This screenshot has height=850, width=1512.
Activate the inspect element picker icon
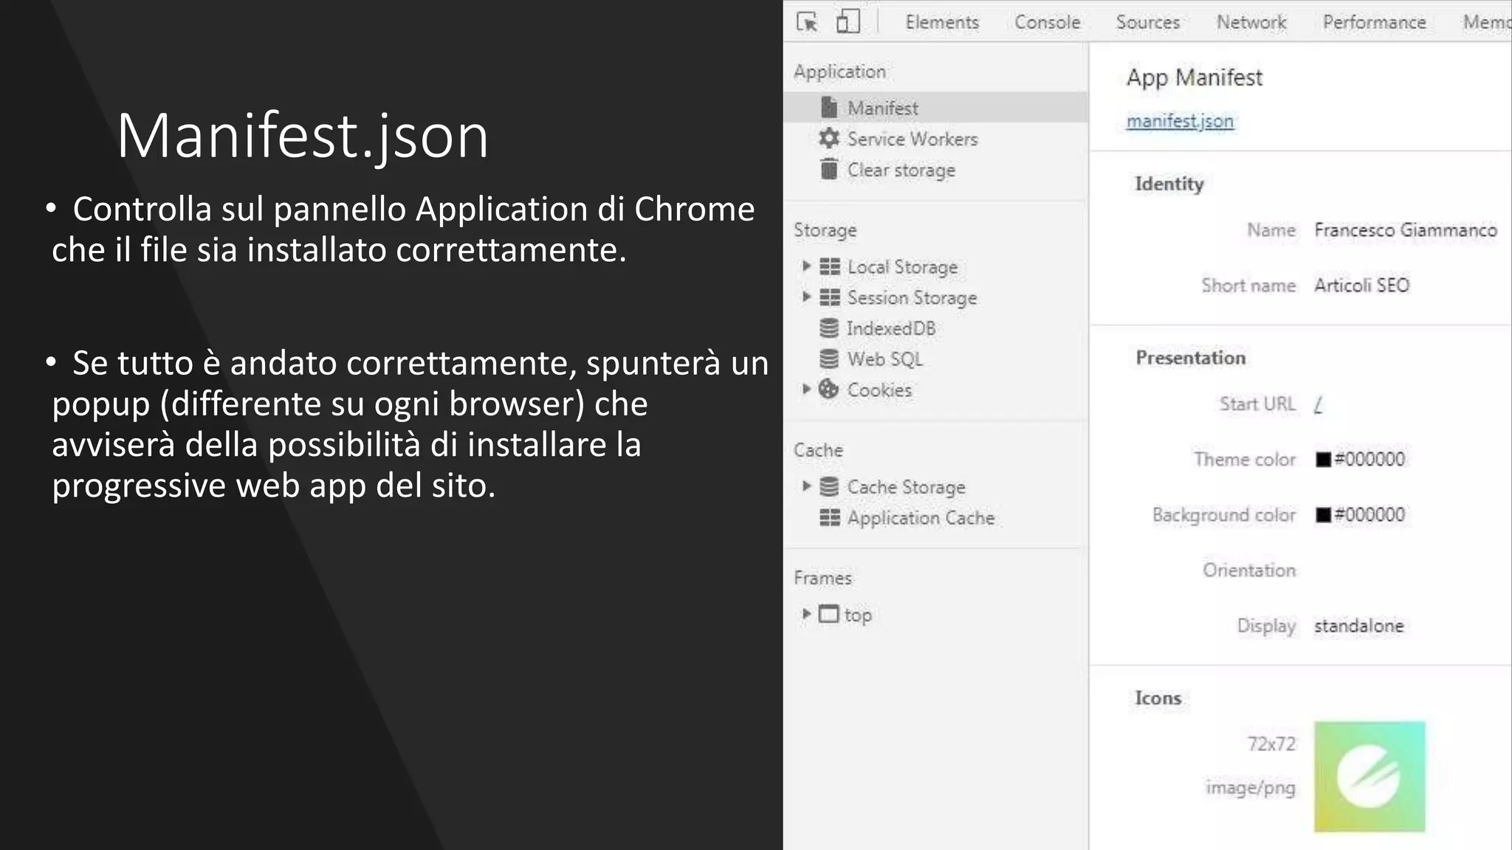[x=807, y=22]
